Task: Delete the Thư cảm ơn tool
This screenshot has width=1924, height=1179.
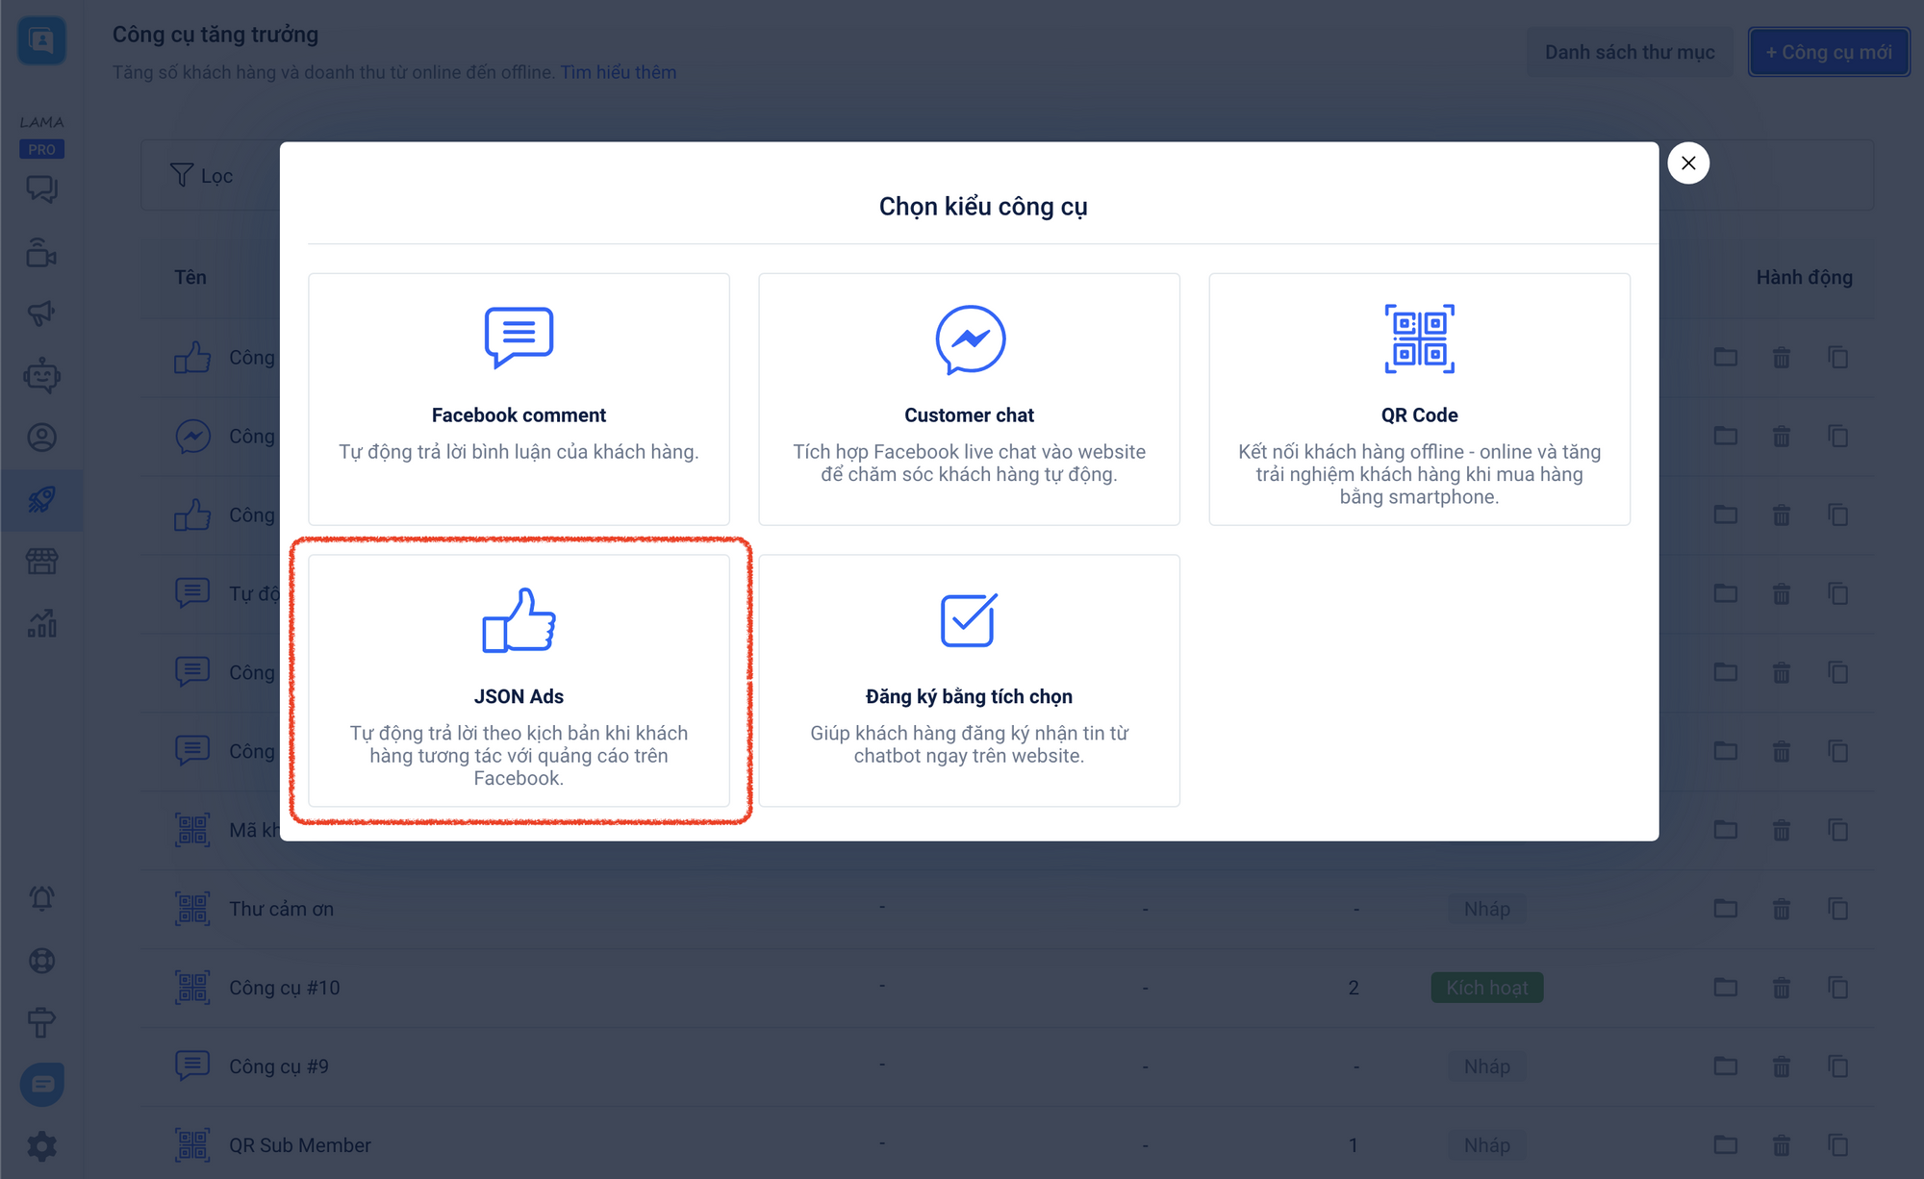Action: point(1782,909)
